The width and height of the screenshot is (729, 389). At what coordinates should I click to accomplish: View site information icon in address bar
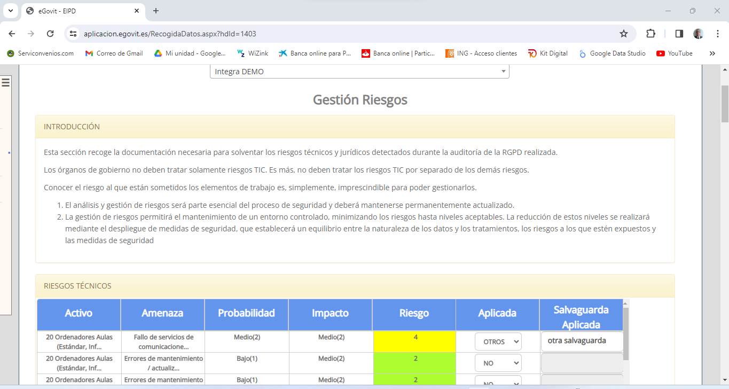coord(74,34)
